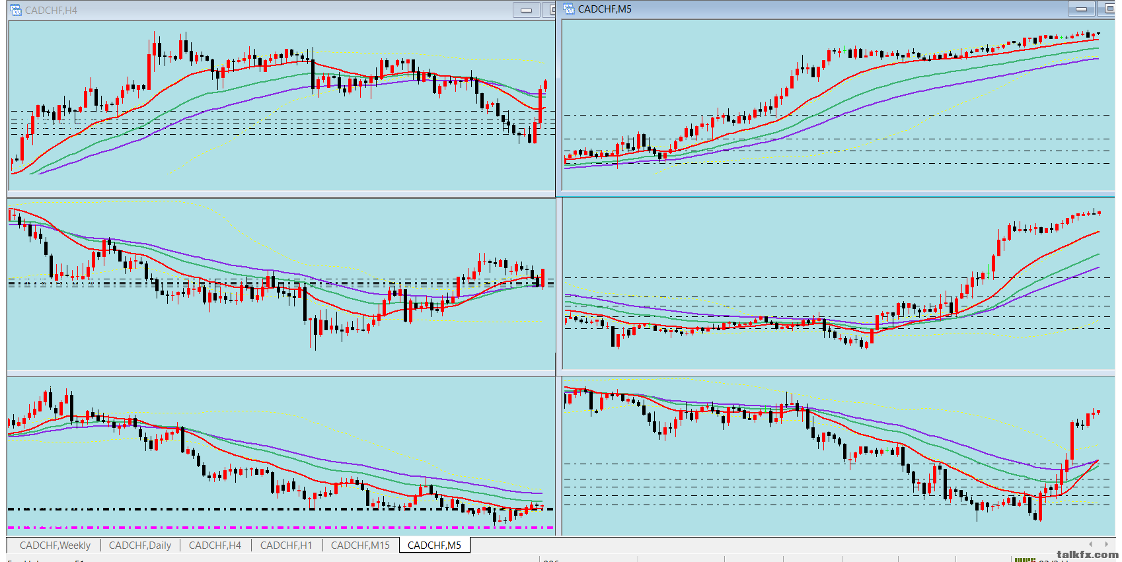This screenshot has height=562, width=1122.
Task: Focus the top-right M5 chart pane
Action: pos(838,106)
